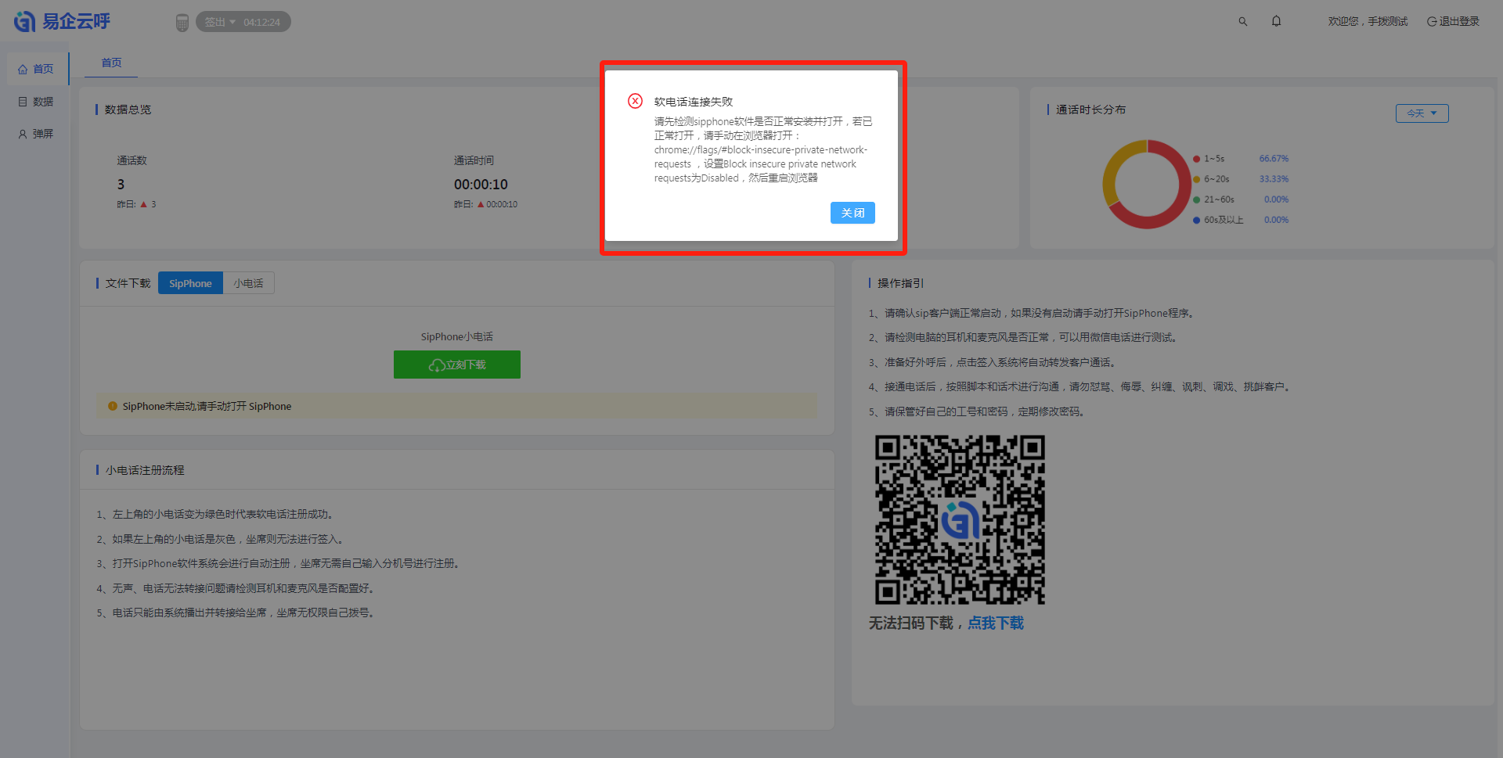Click the red 1~5s legend dot
The height and width of the screenshot is (758, 1503).
click(1196, 159)
